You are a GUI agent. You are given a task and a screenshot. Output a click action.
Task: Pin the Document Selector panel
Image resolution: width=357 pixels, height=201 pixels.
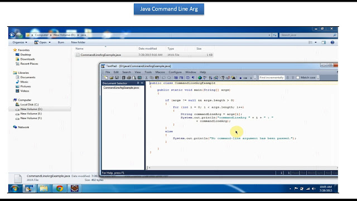(138, 83)
